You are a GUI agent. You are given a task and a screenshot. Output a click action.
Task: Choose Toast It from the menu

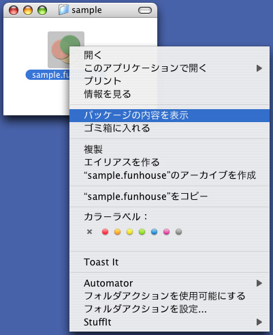(170, 262)
